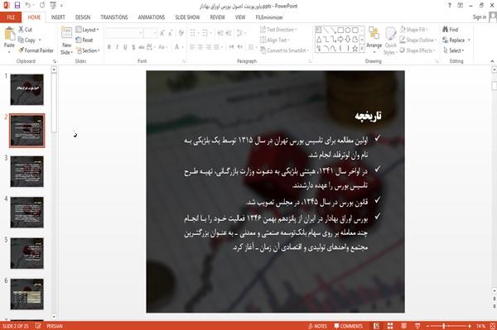Open the Text Direction dropdown

(x=278, y=30)
